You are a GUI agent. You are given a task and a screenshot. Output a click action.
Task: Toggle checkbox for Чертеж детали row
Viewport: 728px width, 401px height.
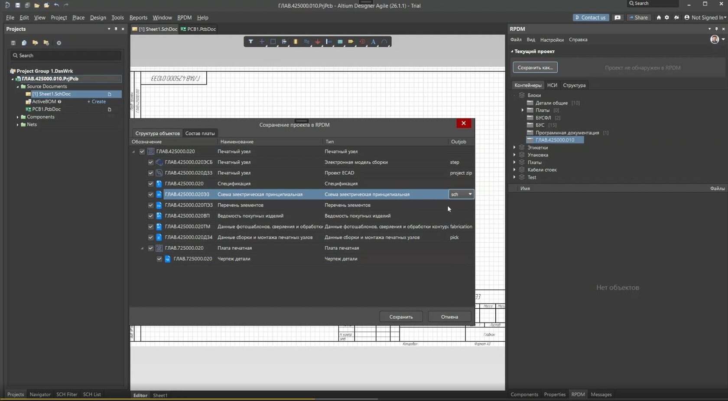point(159,259)
